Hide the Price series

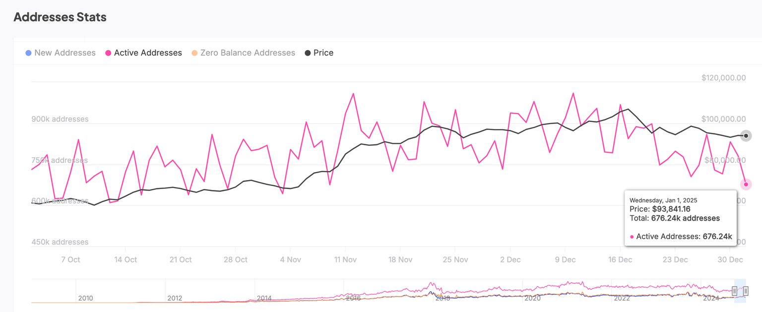(323, 53)
